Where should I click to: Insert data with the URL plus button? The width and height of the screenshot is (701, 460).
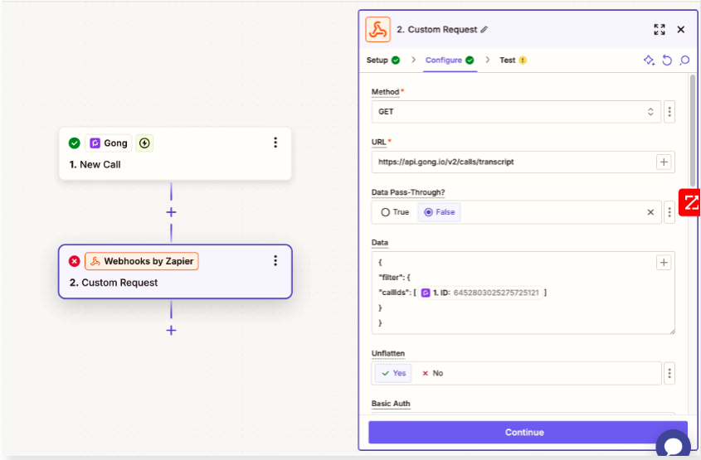coord(664,162)
